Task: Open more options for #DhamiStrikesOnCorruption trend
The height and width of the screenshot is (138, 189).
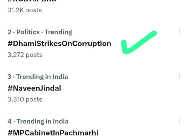Action: click(180, 32)
